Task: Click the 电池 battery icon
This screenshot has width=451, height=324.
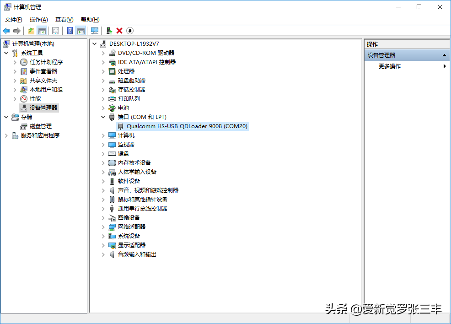Action: click(x=112, y=108)
